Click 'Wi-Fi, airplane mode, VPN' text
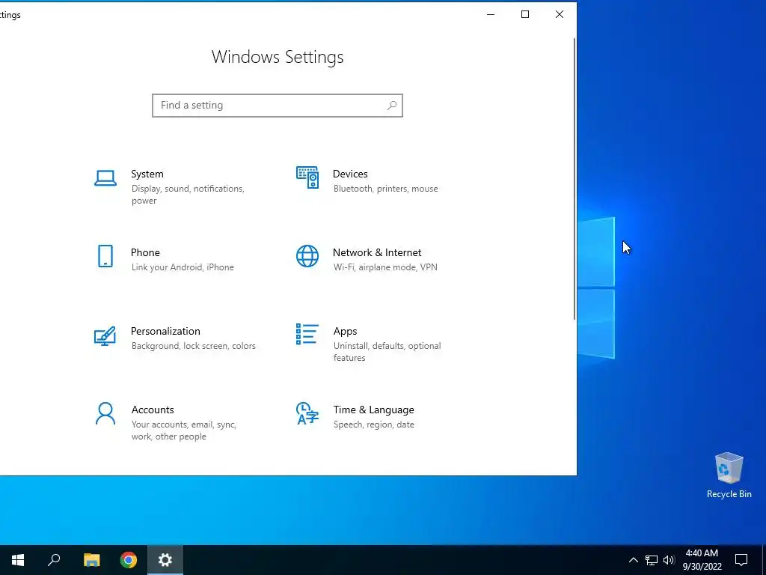766x575 pixels. click(385, 267)
